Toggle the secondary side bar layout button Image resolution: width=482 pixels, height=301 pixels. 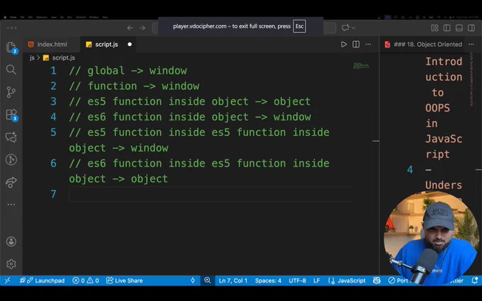471,28
